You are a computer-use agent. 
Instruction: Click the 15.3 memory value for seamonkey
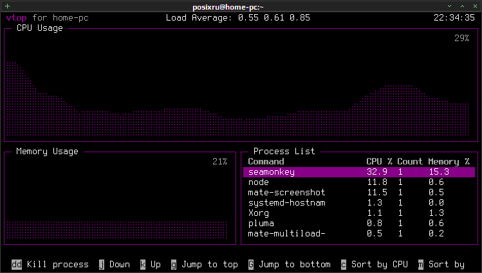439,172
